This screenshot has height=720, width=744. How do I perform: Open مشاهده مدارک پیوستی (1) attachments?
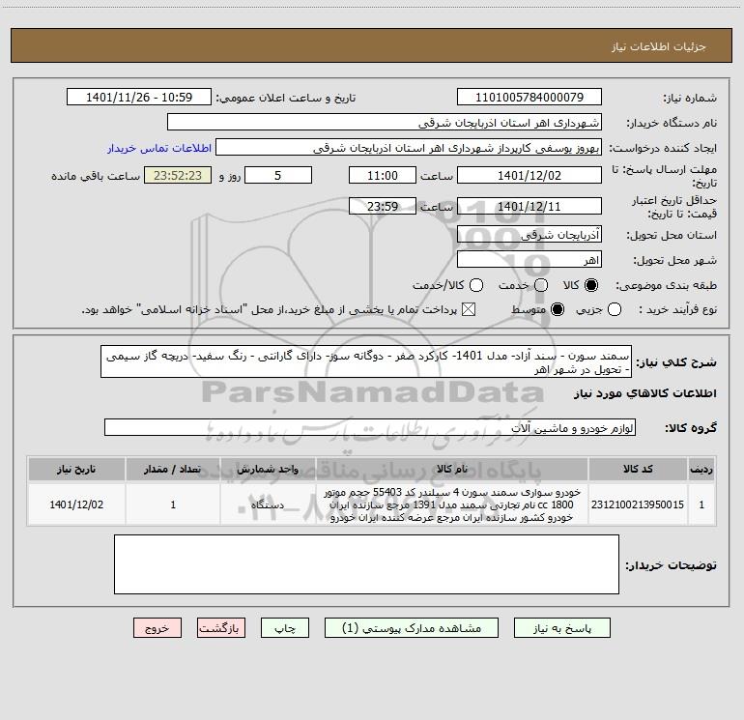click(x=412, y=628)
